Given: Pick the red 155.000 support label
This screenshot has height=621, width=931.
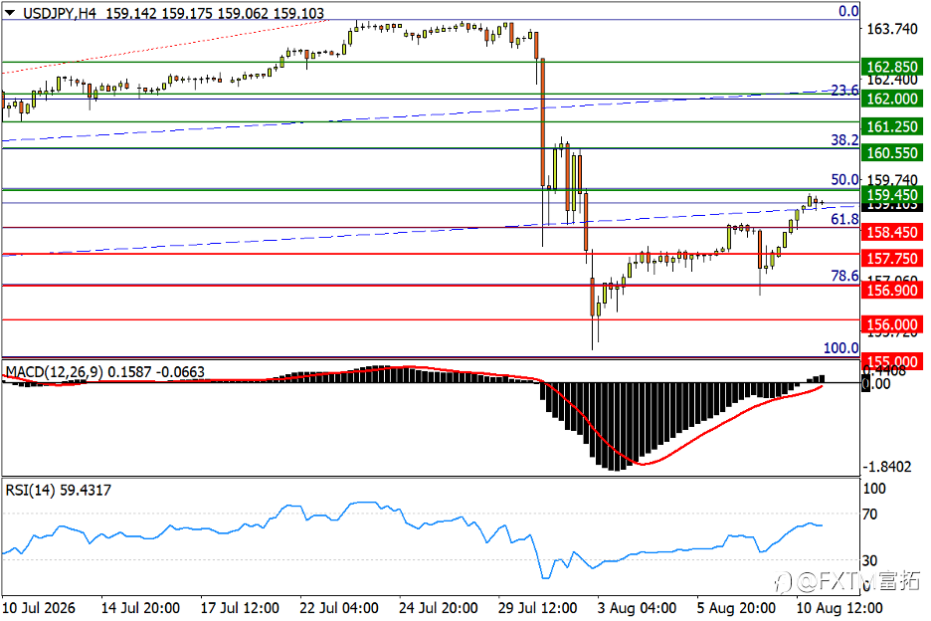Looking at the screenshot, I should click(x=892, y=361).
